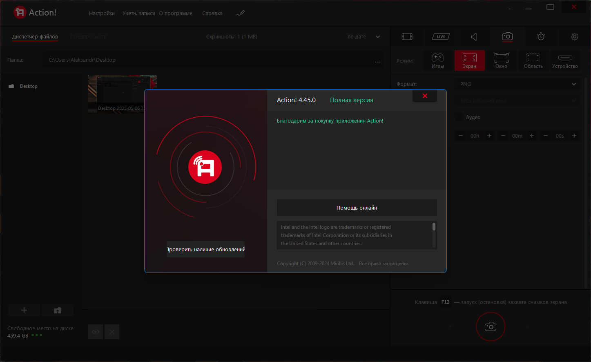The image size is (591, 362).
Task: Click the license text scrollbar
Action: [x=434, y=235]
